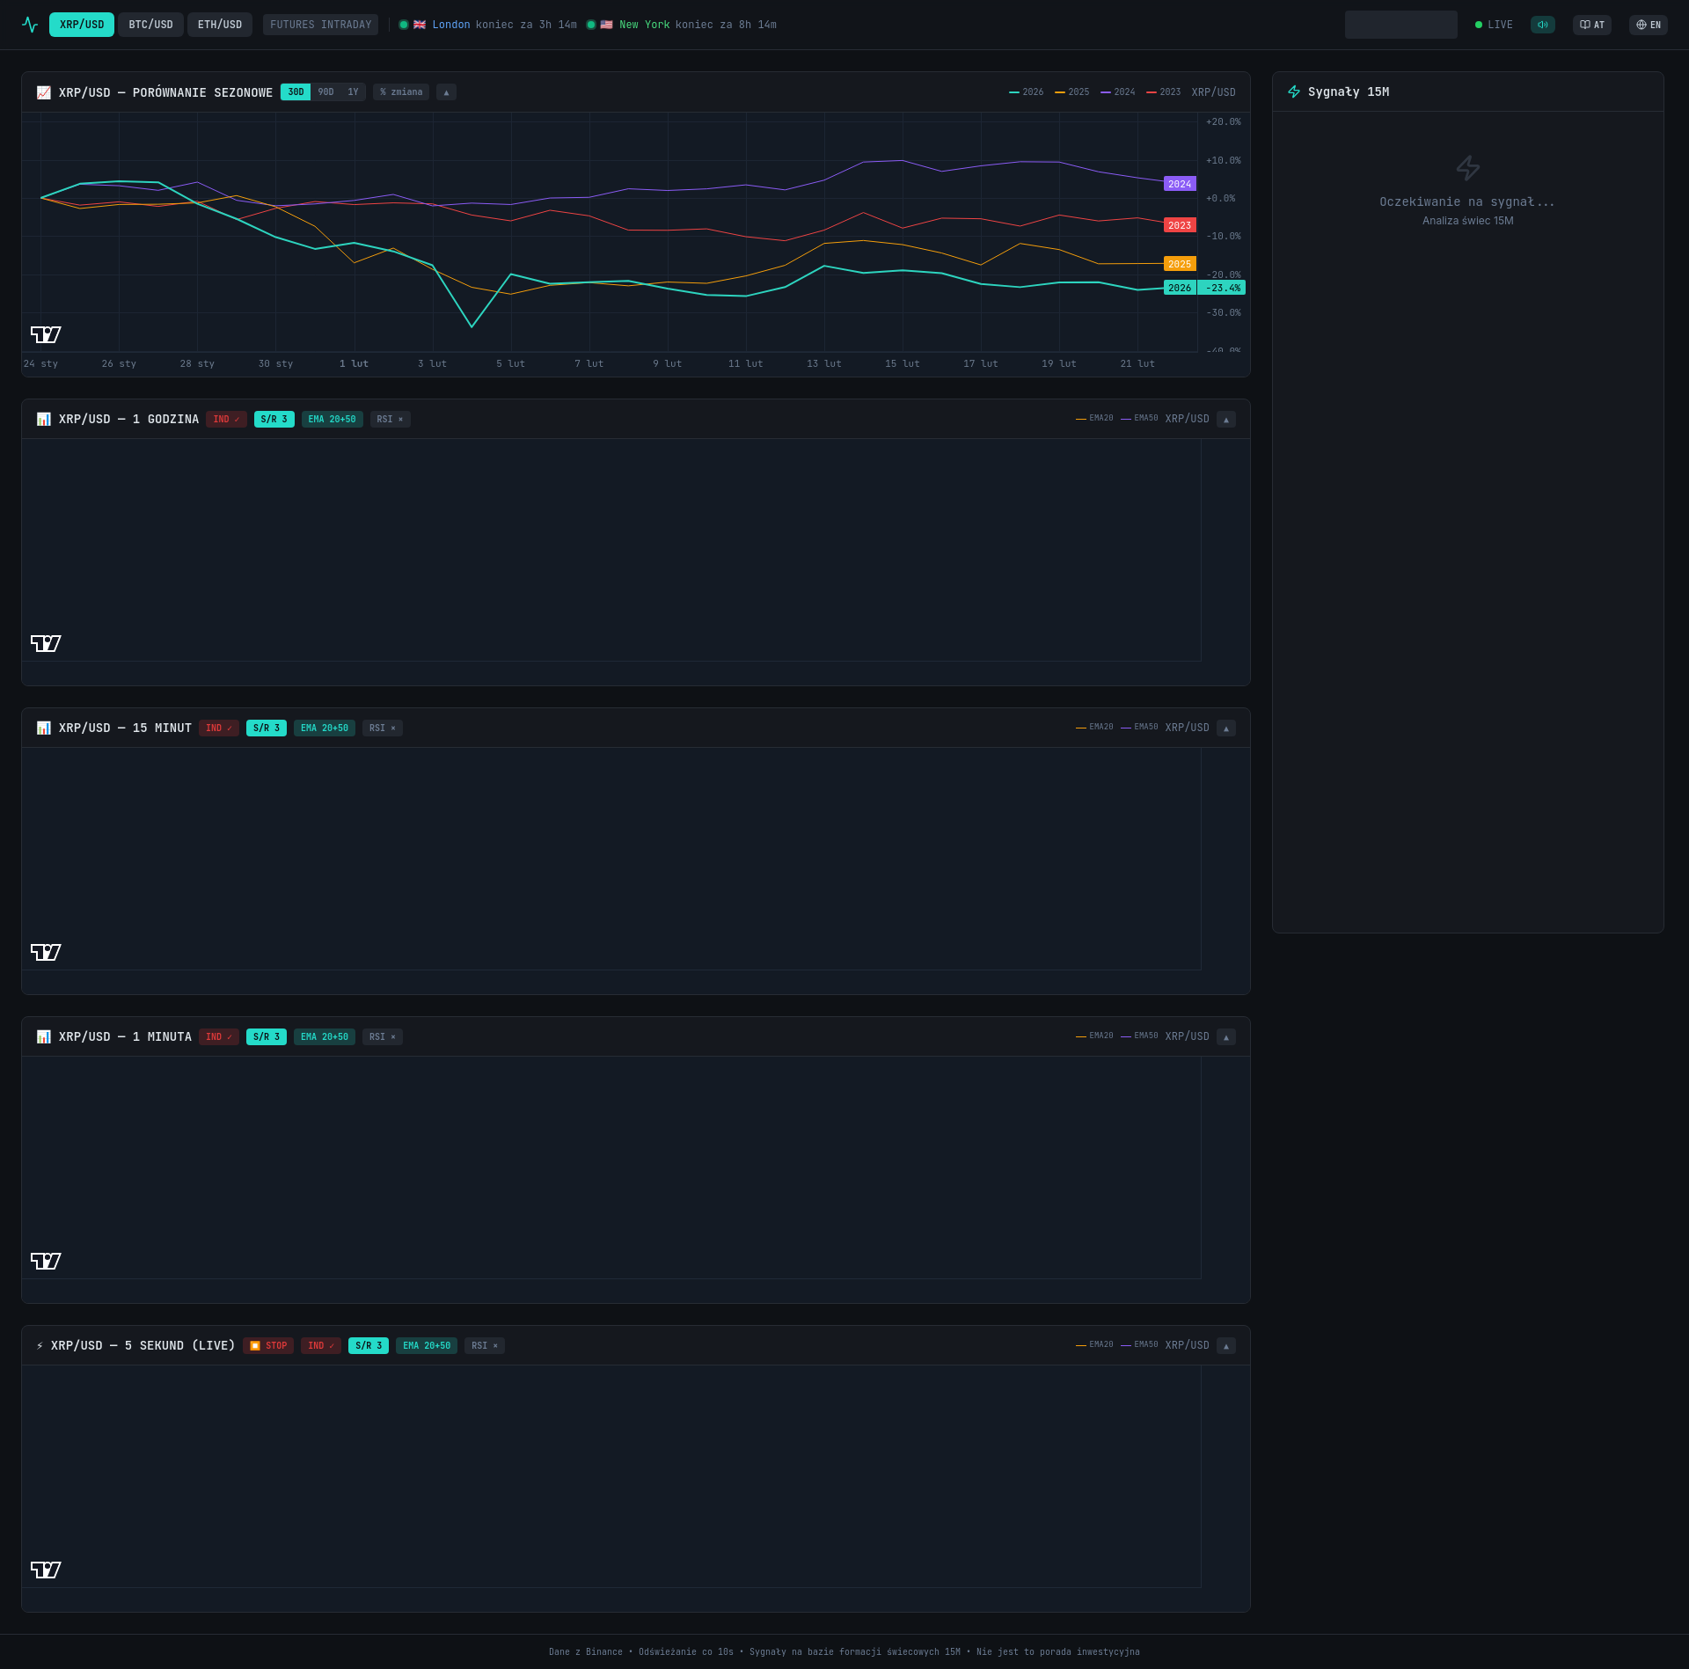The width and height of the screenshot is (1689, 1669).
Task: Toggle S/R 3 on the 5 SEKUND chart
Action: pos(369,1345)
